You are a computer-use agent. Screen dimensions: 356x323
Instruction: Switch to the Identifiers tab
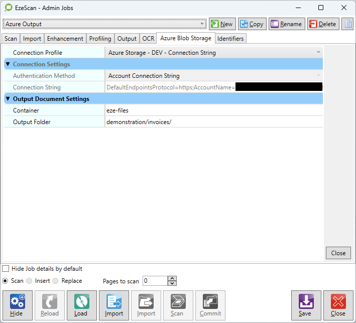tap(230, 39)
